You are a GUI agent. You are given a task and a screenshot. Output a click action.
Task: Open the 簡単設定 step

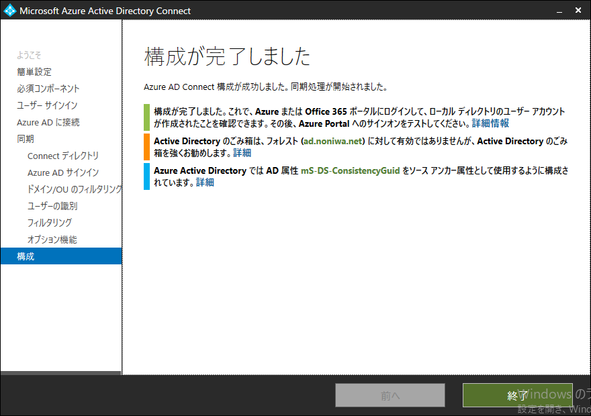tap(34, 72)
